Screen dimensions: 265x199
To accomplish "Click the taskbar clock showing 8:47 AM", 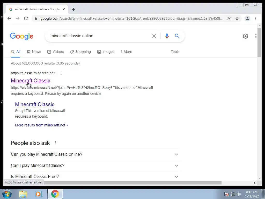I will tap(252, 194).
